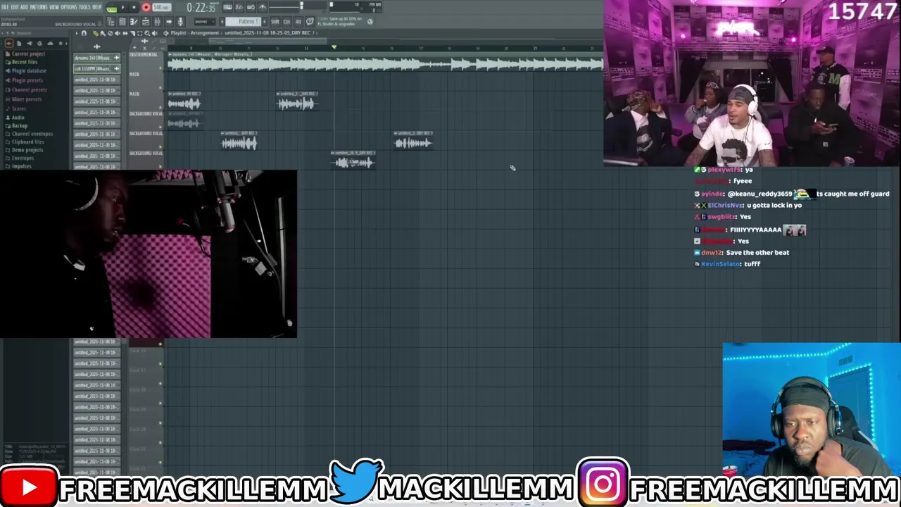Click the red Record button
The image size is (901, 507).
pyautogui.click(x=146, y=7)
